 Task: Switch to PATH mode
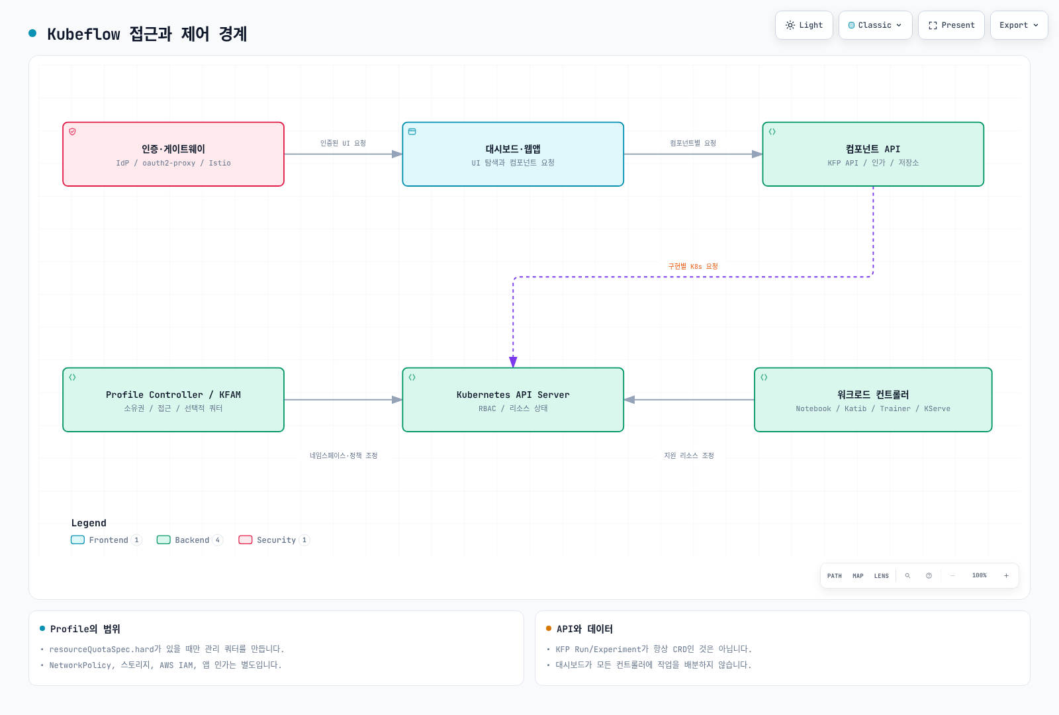click(x=835, y=576)
